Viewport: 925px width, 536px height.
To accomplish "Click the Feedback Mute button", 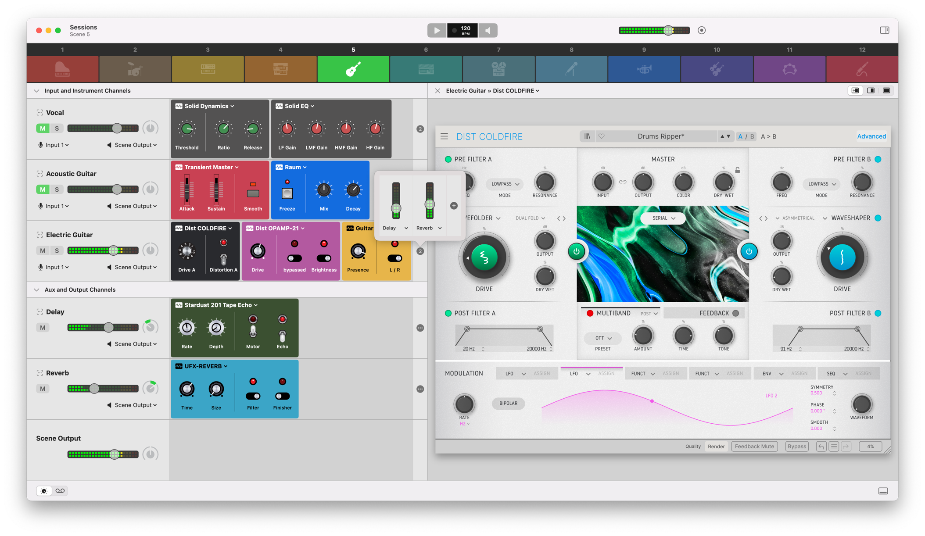I will click(754, 447).
